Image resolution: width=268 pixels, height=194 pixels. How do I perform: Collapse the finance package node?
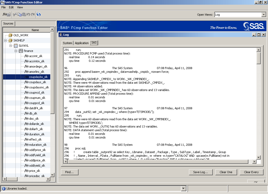pyautogui.click(x=16, y=51)
